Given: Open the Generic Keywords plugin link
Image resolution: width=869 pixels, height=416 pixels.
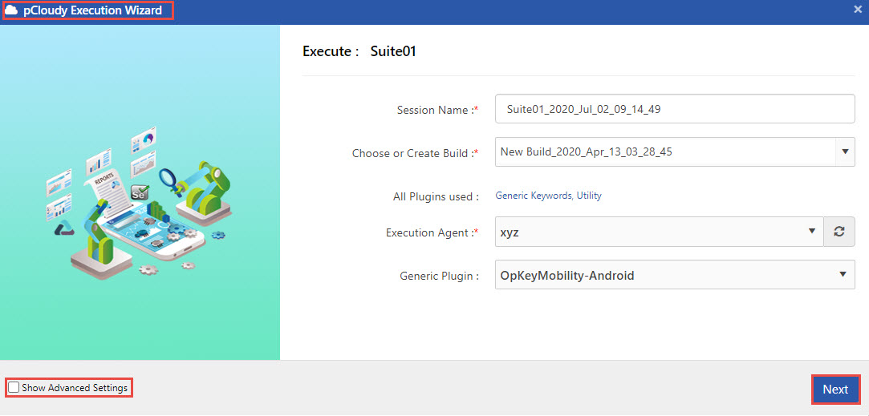Looking at the screenshot, I should (x=534, y=196).
